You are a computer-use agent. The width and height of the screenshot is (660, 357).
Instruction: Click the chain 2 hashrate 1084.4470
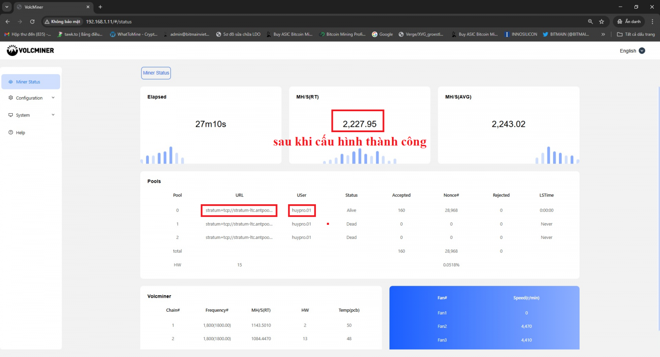click(x=261, y=339)
